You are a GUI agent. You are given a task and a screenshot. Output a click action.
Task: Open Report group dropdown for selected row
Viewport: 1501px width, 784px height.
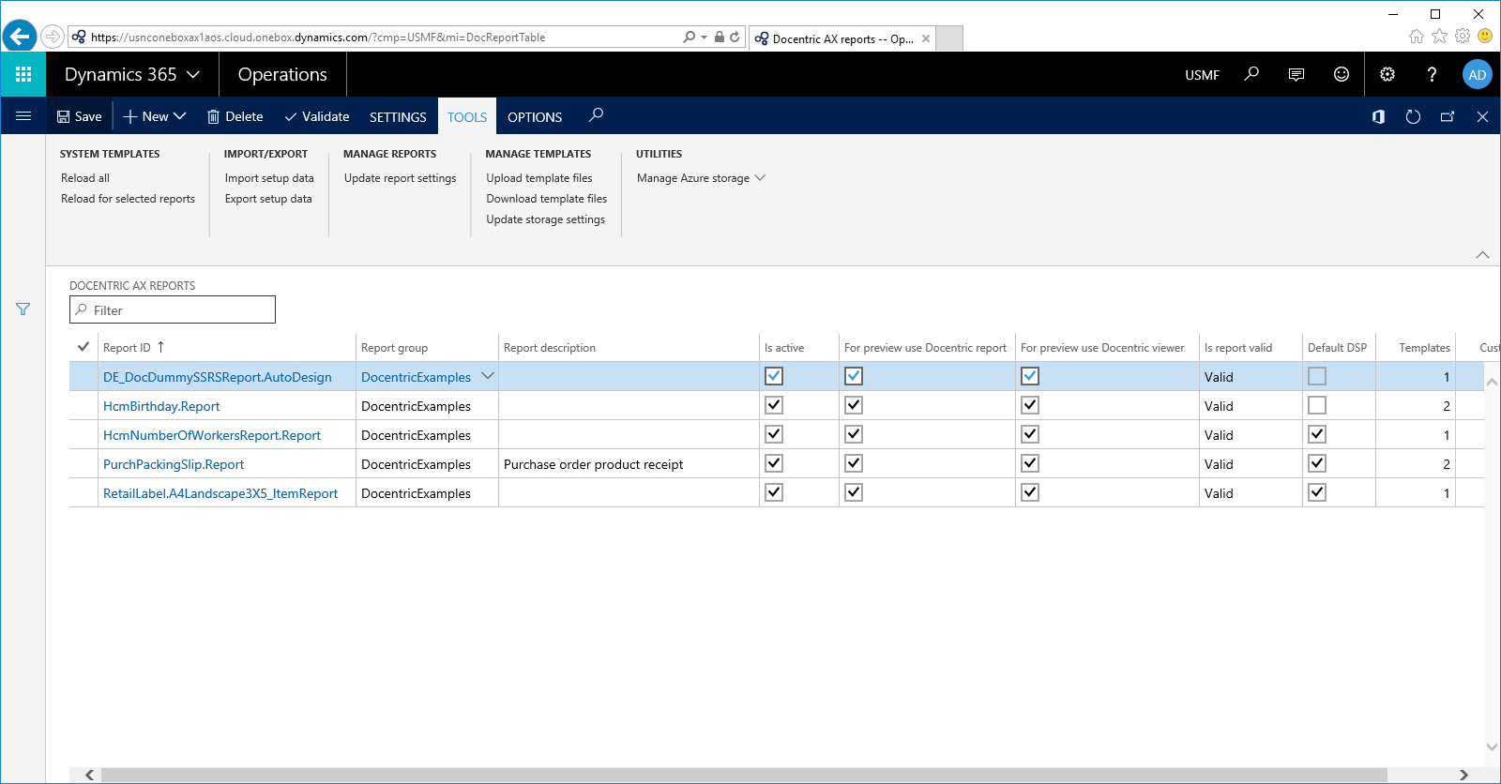[488, 376]
